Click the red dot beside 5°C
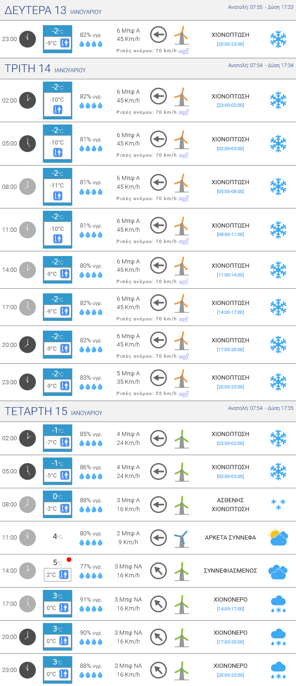 click(x=69, y=560)
